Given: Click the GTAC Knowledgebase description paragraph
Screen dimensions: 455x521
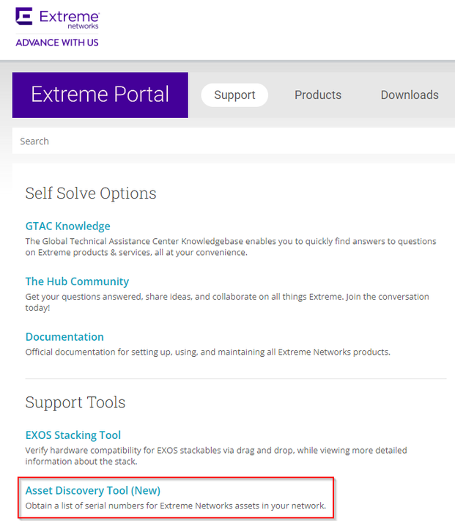Looking at the screenshot, I should tap(230, 246).
